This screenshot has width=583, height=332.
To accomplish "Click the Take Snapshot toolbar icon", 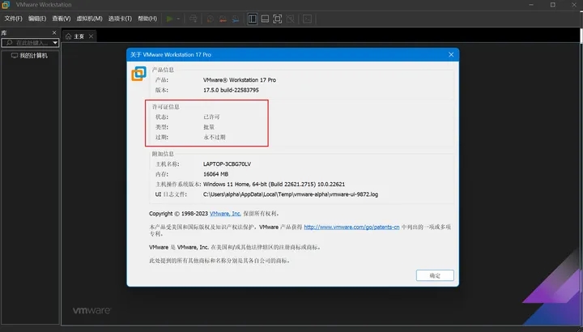I will point(210,18).
